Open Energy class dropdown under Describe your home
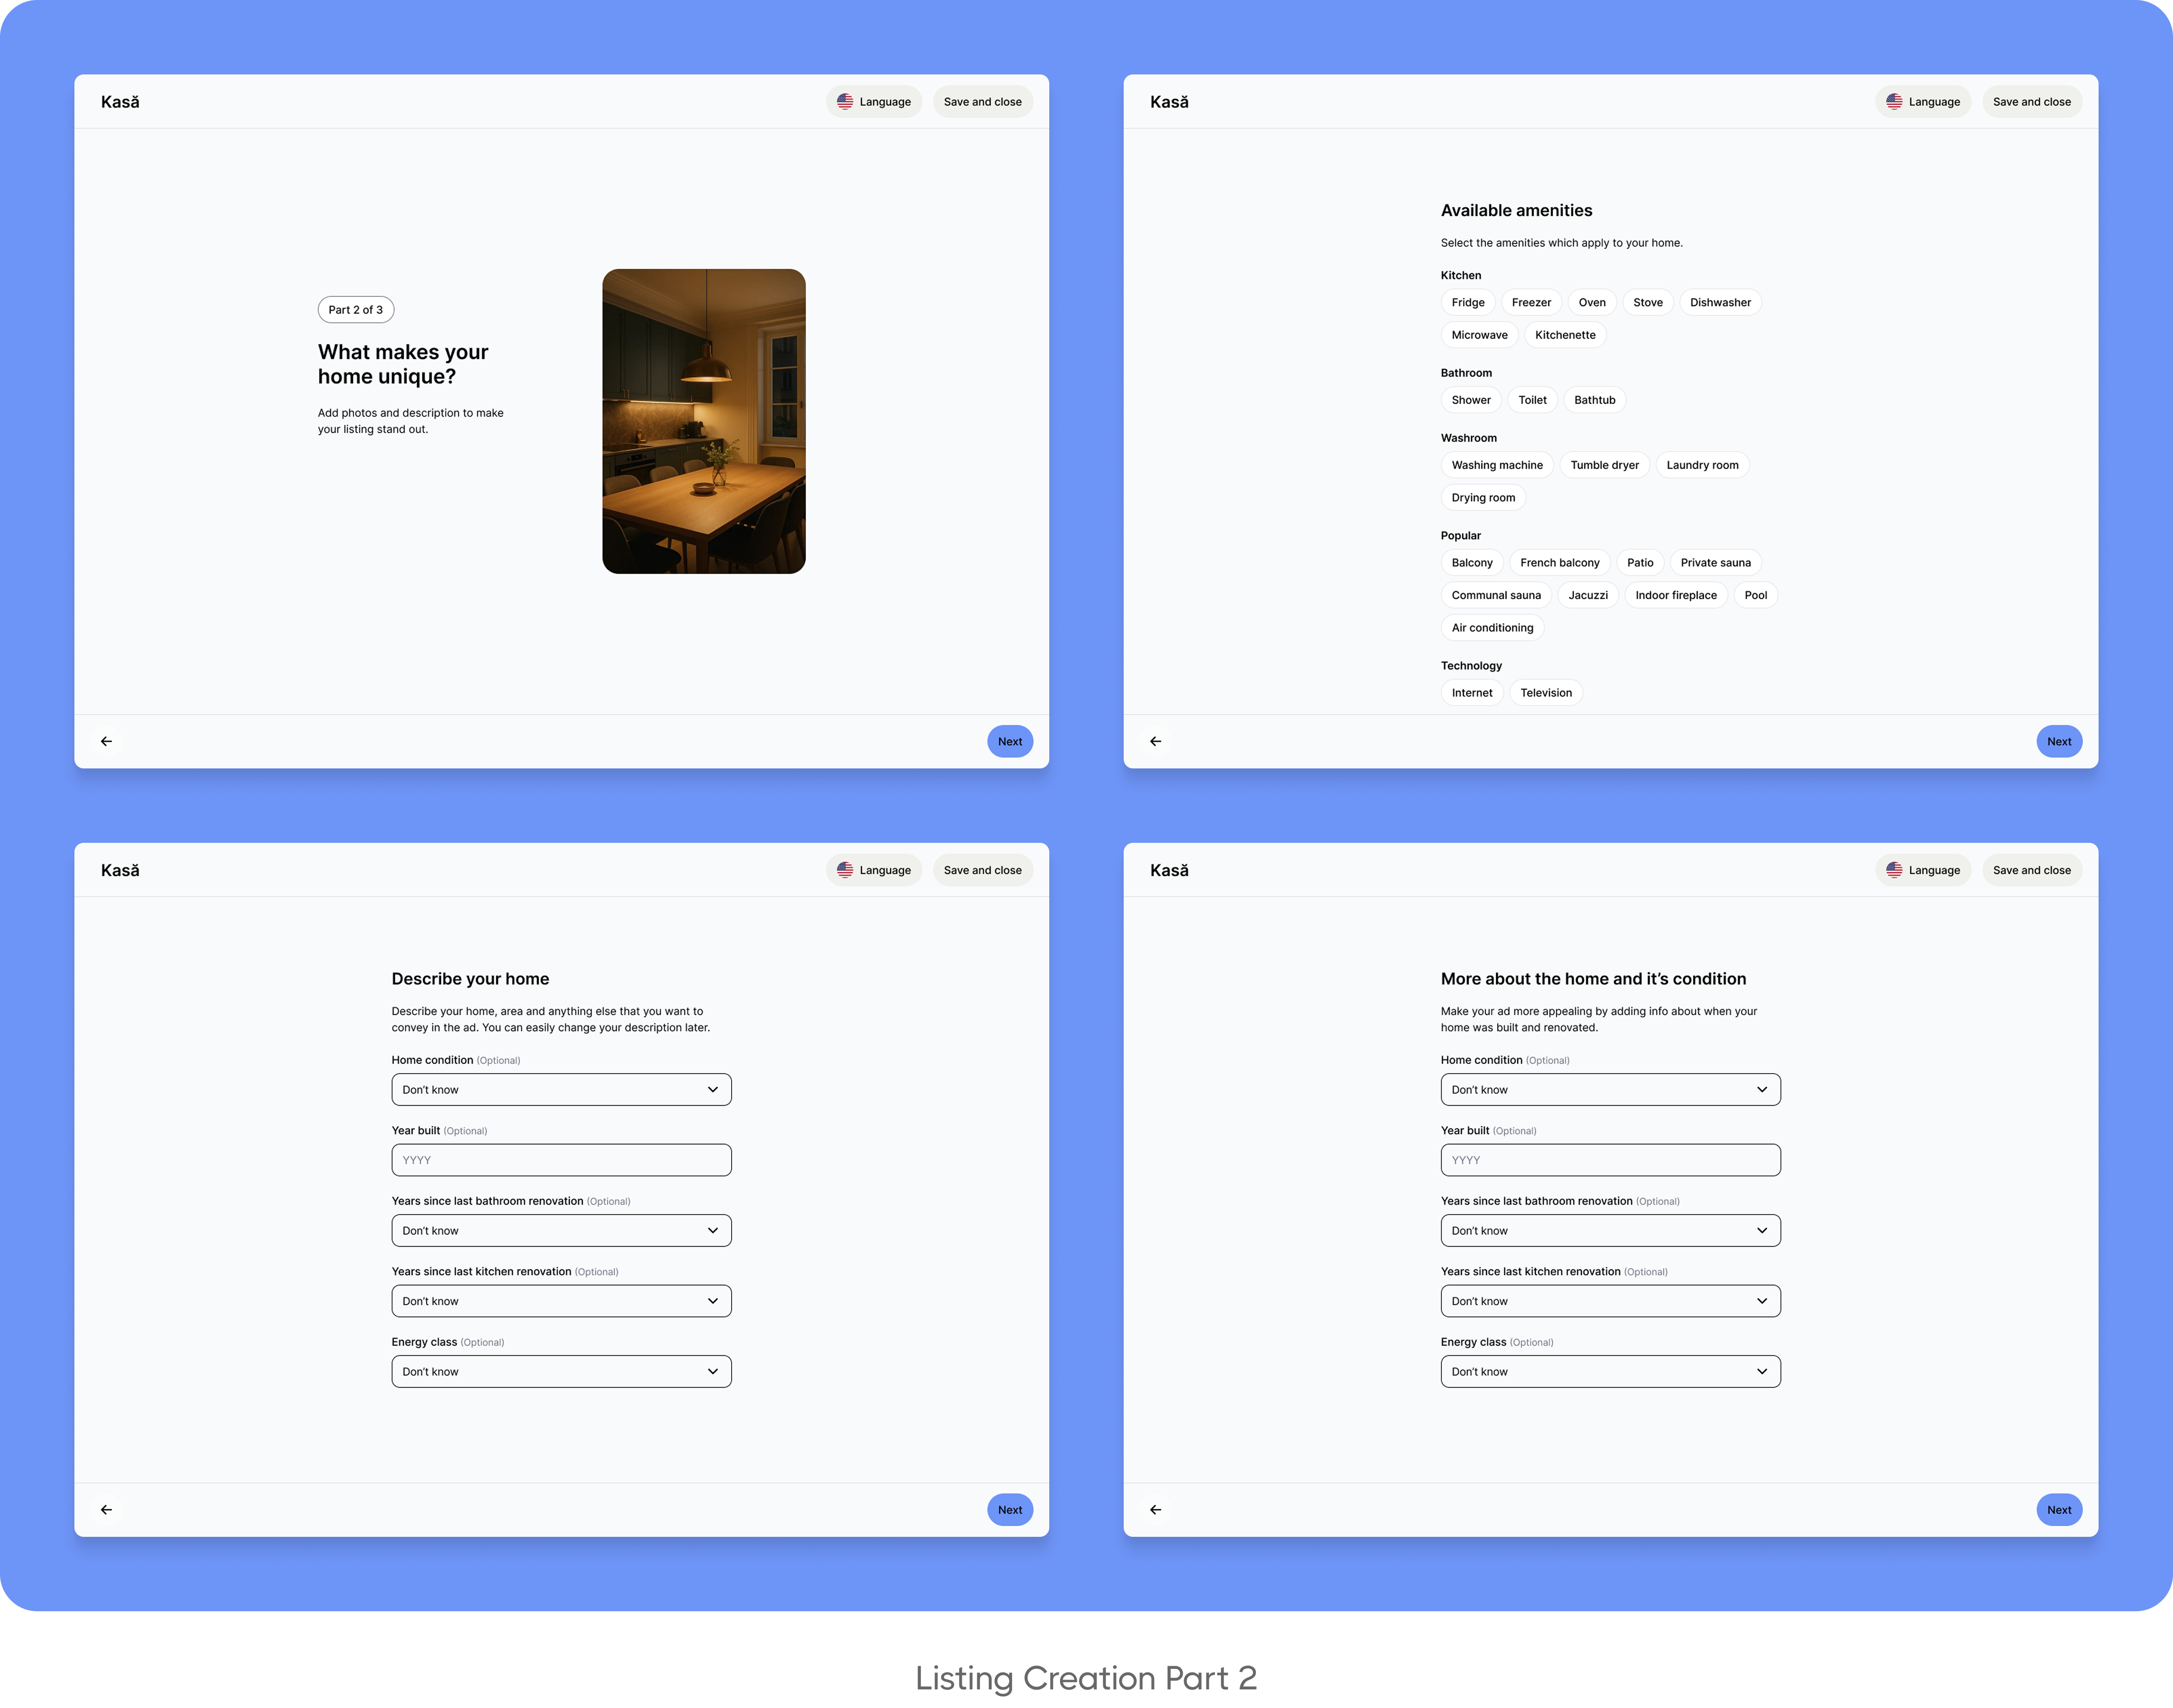 click(x=561, y=1371)
